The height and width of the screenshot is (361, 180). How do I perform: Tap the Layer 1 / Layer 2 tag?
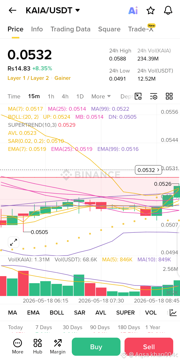(28, 78)
